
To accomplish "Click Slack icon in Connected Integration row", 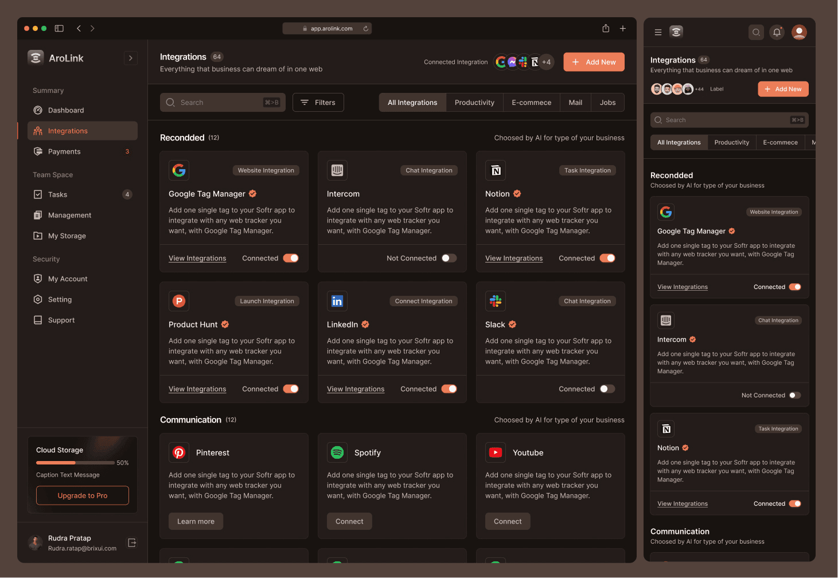I will pyautogui.click(x=523, y=62).
